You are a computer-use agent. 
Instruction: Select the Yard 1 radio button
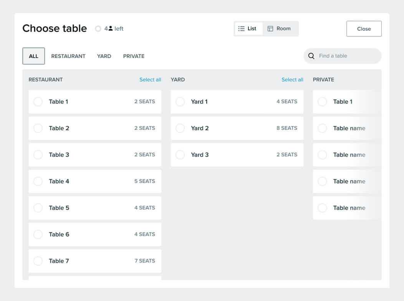(x=180, y=102)
